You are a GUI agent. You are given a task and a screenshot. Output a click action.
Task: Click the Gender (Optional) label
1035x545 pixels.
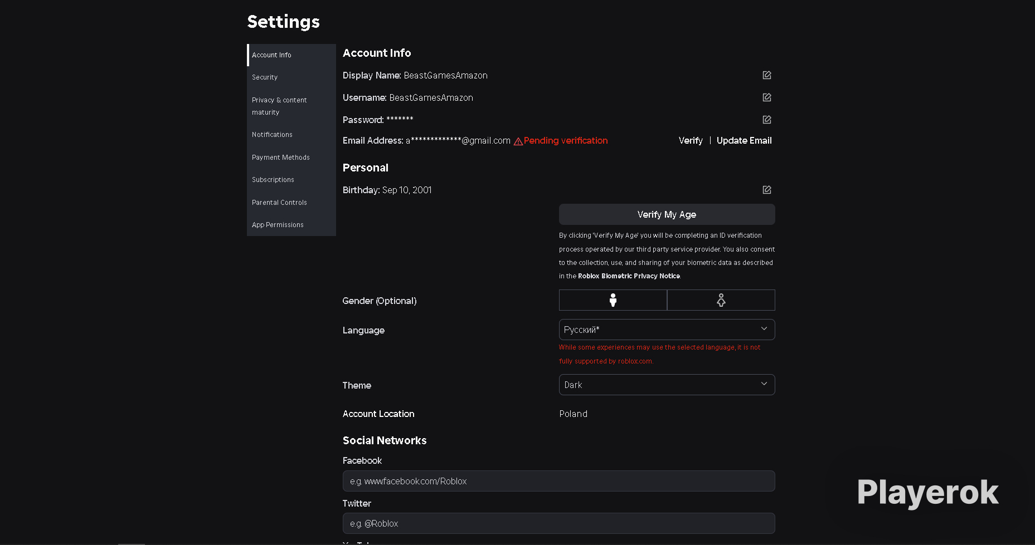380,301
